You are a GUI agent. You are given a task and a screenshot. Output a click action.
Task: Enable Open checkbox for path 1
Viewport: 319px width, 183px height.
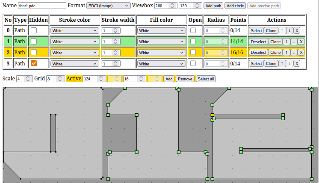coord(193,41)
